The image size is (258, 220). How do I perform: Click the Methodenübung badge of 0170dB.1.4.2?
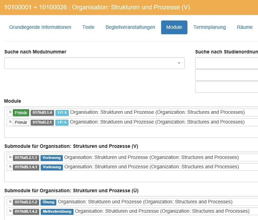57,211
